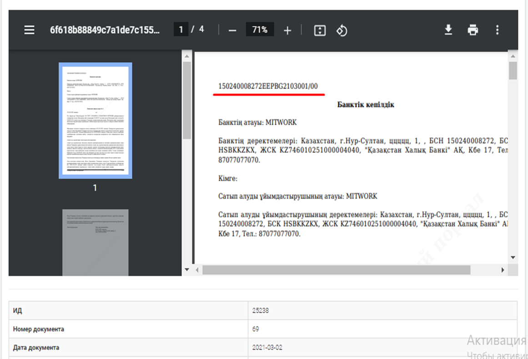Click the fit to page icon

pyautogui.click(x=320, y=30)
